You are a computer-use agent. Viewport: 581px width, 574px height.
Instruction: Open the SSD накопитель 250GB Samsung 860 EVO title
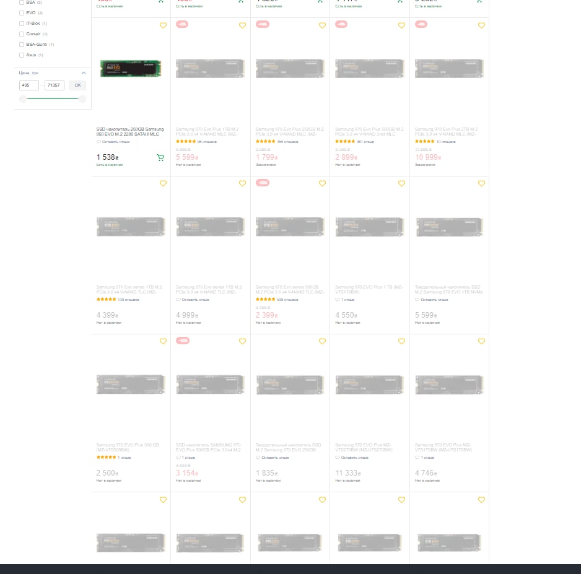pos(130,131)
